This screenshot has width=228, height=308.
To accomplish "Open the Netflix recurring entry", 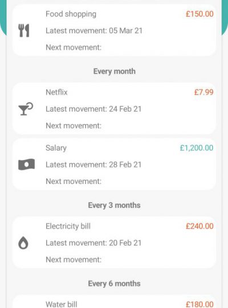I will click(x=114, y=109).
